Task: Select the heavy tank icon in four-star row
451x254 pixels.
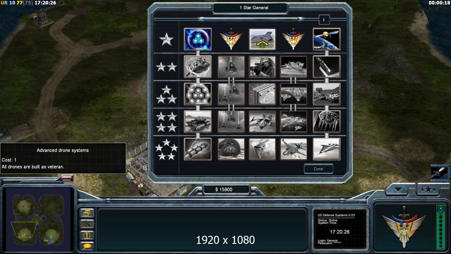Action: (198, 121)
